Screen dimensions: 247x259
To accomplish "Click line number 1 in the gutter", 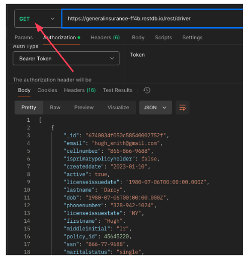I will [x=28, y=120].
